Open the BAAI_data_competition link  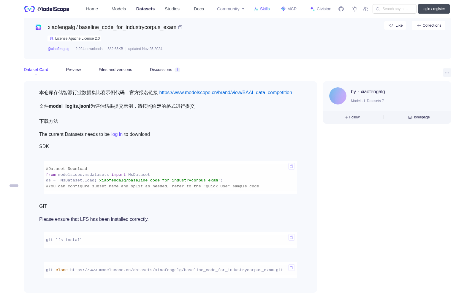pos(226,93)
